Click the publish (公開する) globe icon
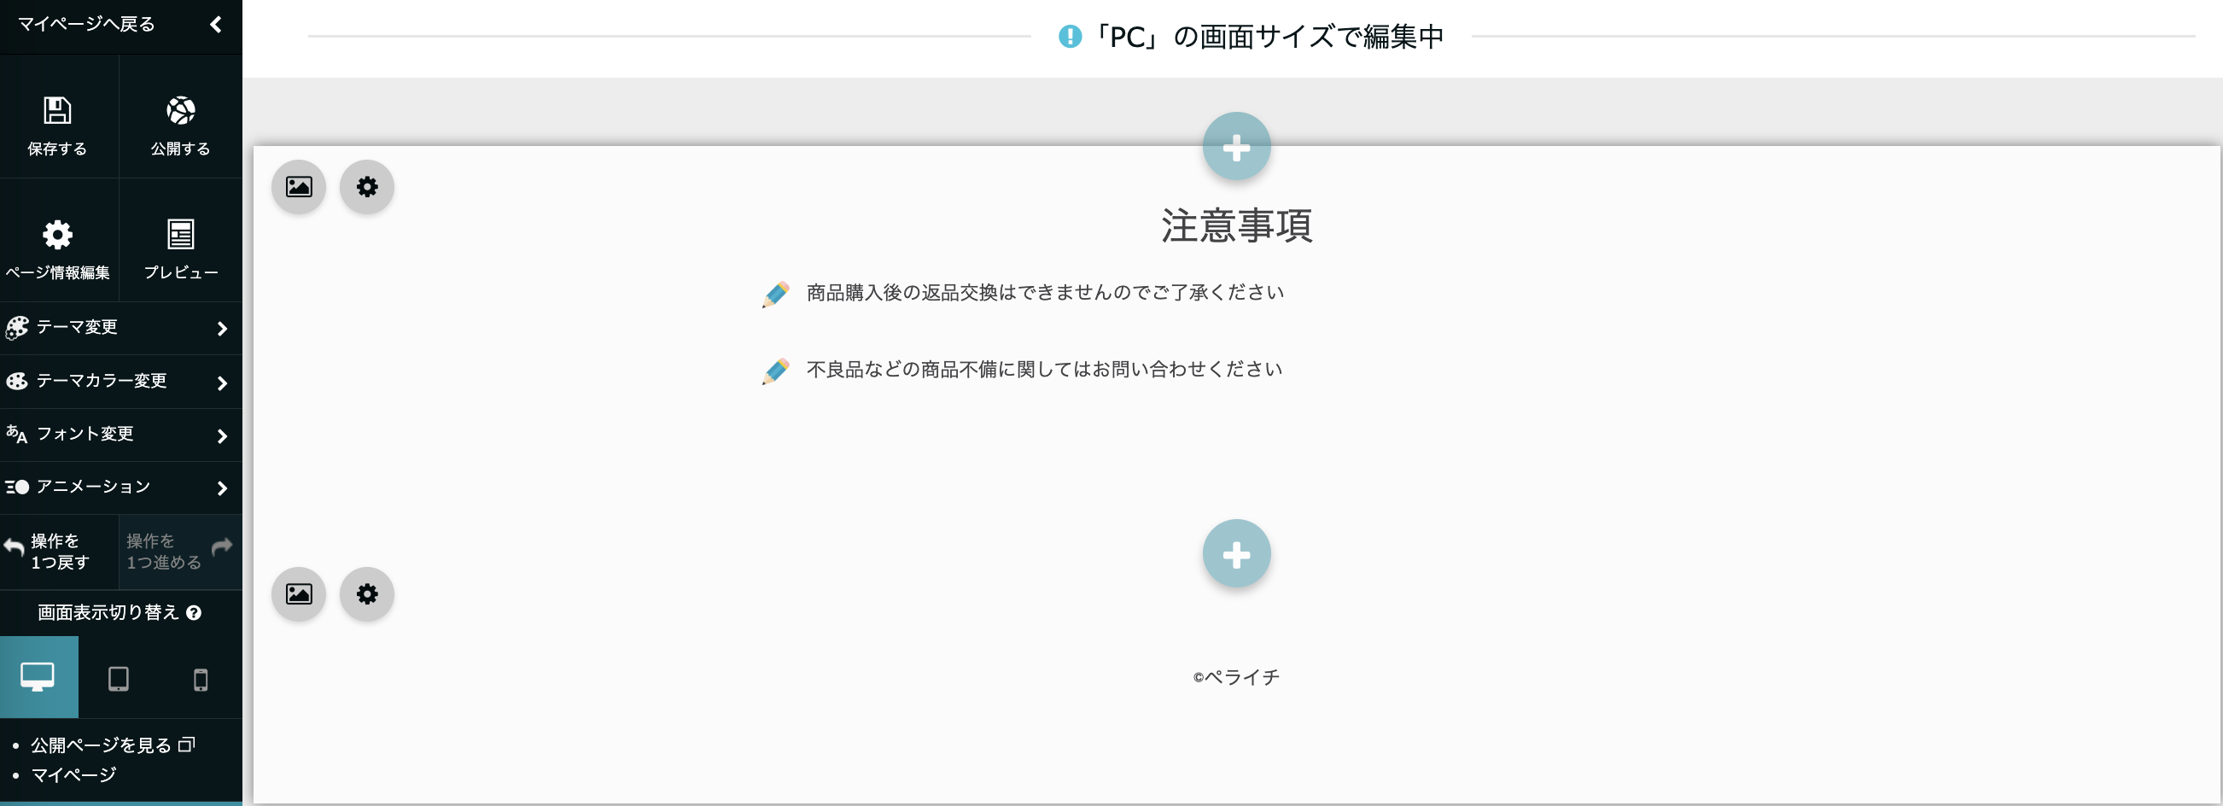Viewport: 2223px width, 806px height. coord(180,110)
